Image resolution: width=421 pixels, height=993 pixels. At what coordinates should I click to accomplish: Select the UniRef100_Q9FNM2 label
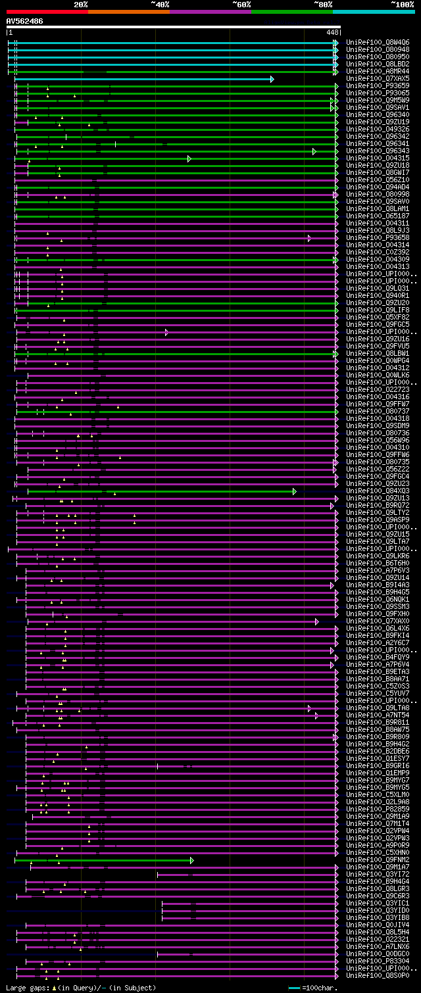[378, 860]
